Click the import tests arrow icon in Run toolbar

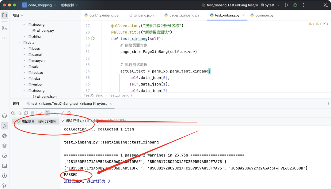[62, 113]
